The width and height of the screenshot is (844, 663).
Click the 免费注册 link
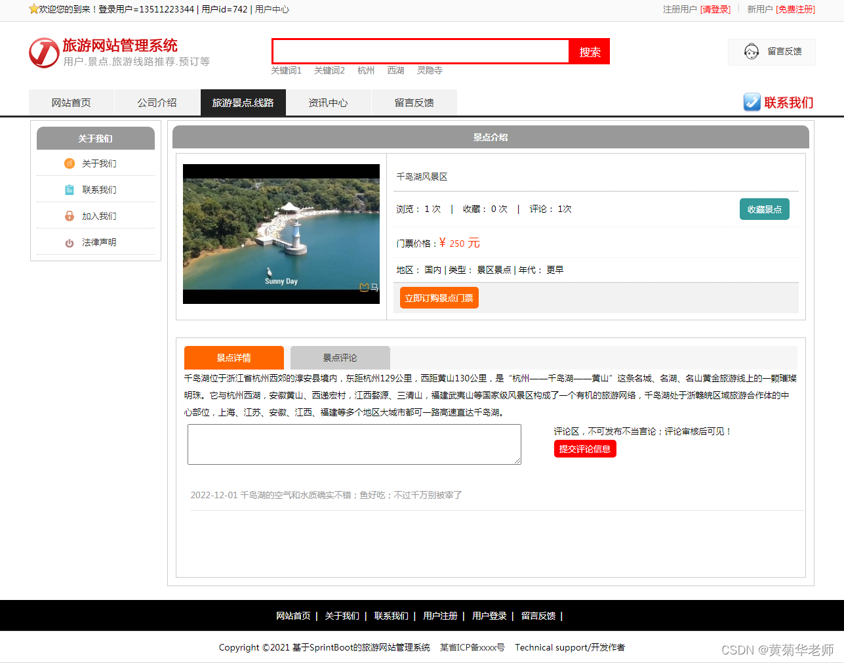[x=795, y=9]
